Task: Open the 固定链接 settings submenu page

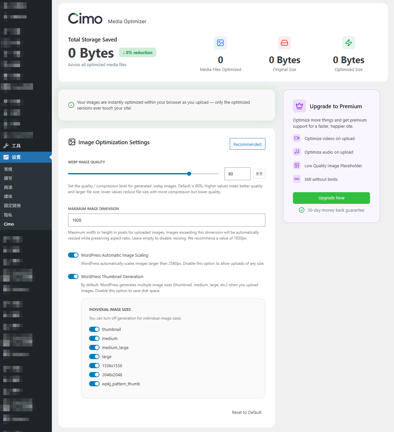Action: (12, 206)
